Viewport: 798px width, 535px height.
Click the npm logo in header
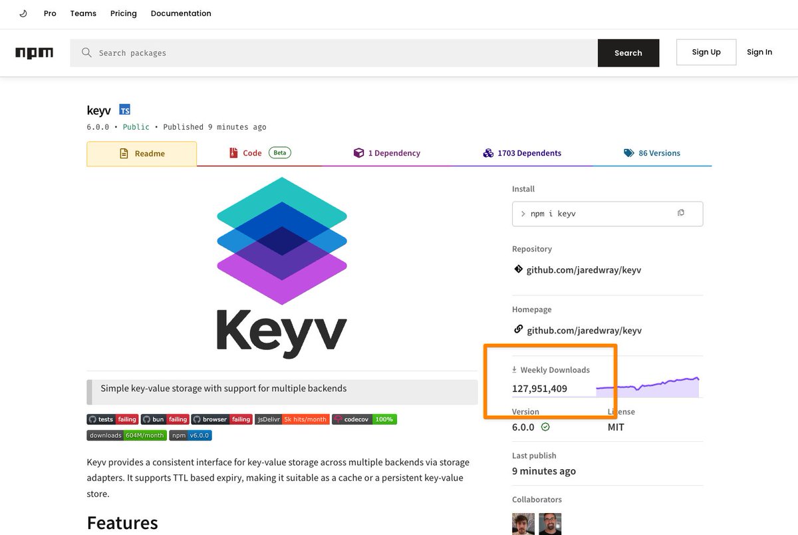34,53
